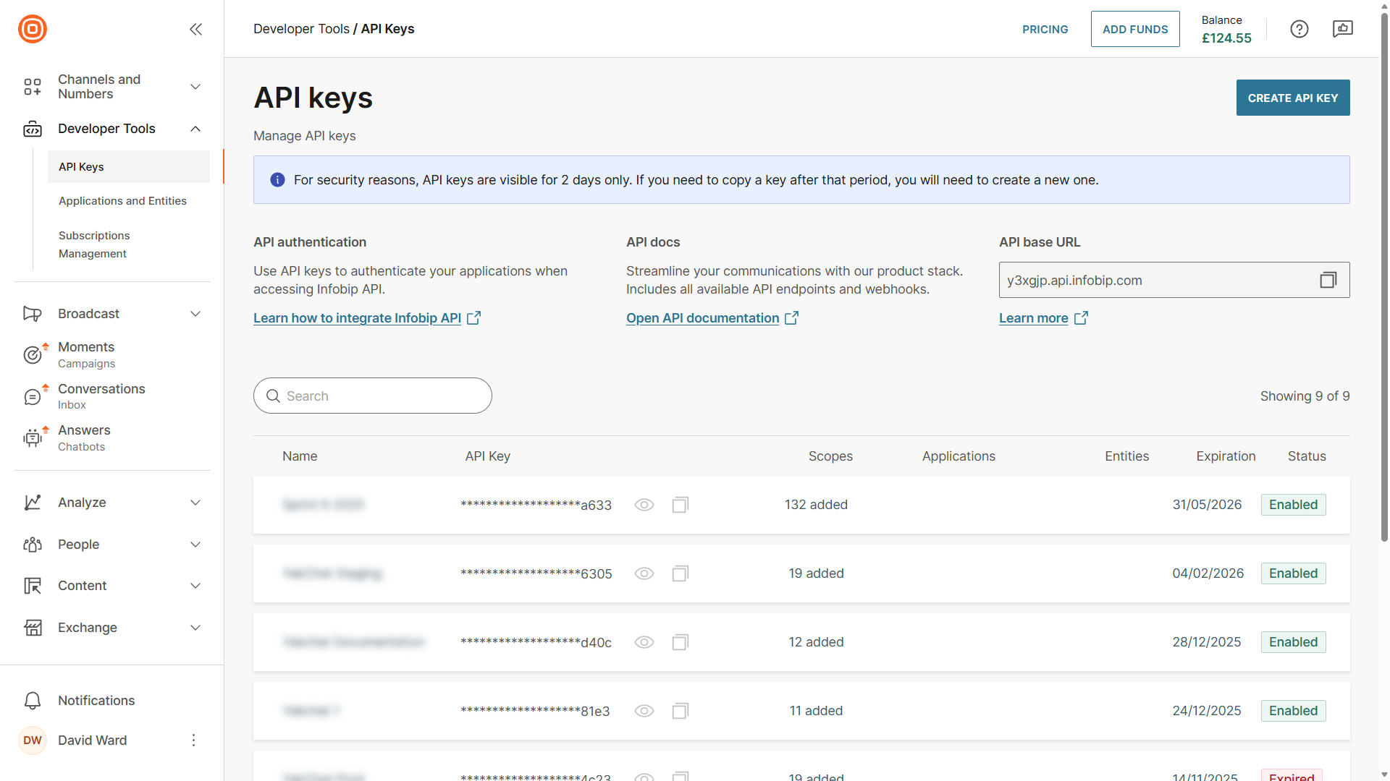Screen dimensions: 1390x781
Task: Click the Infobip logo
Action: point(33,29)
